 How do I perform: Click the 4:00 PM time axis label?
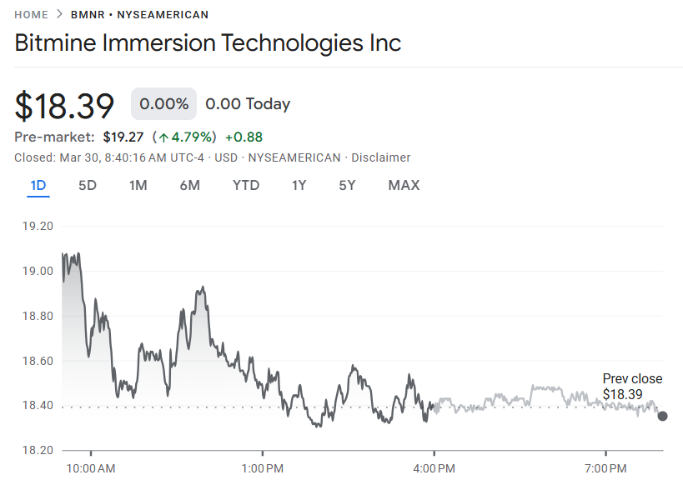point(434,468)
